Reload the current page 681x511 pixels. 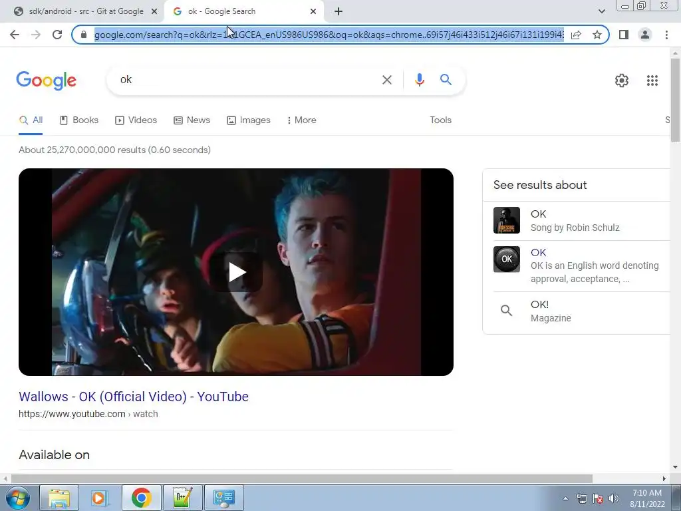point(57,35)
